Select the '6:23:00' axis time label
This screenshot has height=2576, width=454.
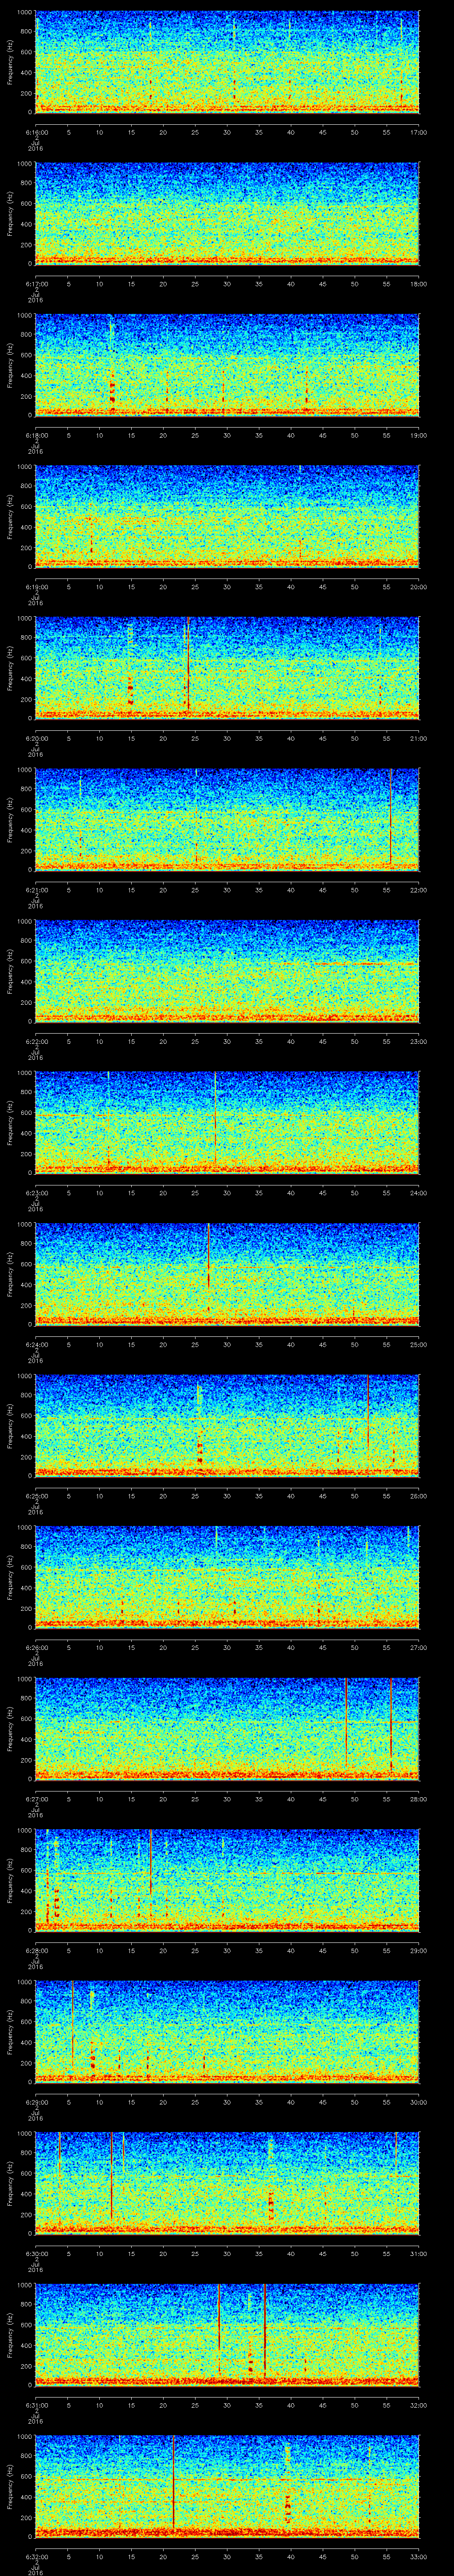36,1192
